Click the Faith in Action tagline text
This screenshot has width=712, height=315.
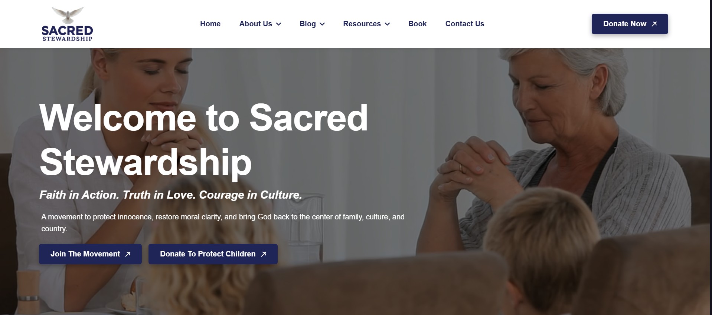[x=171, y=195]
